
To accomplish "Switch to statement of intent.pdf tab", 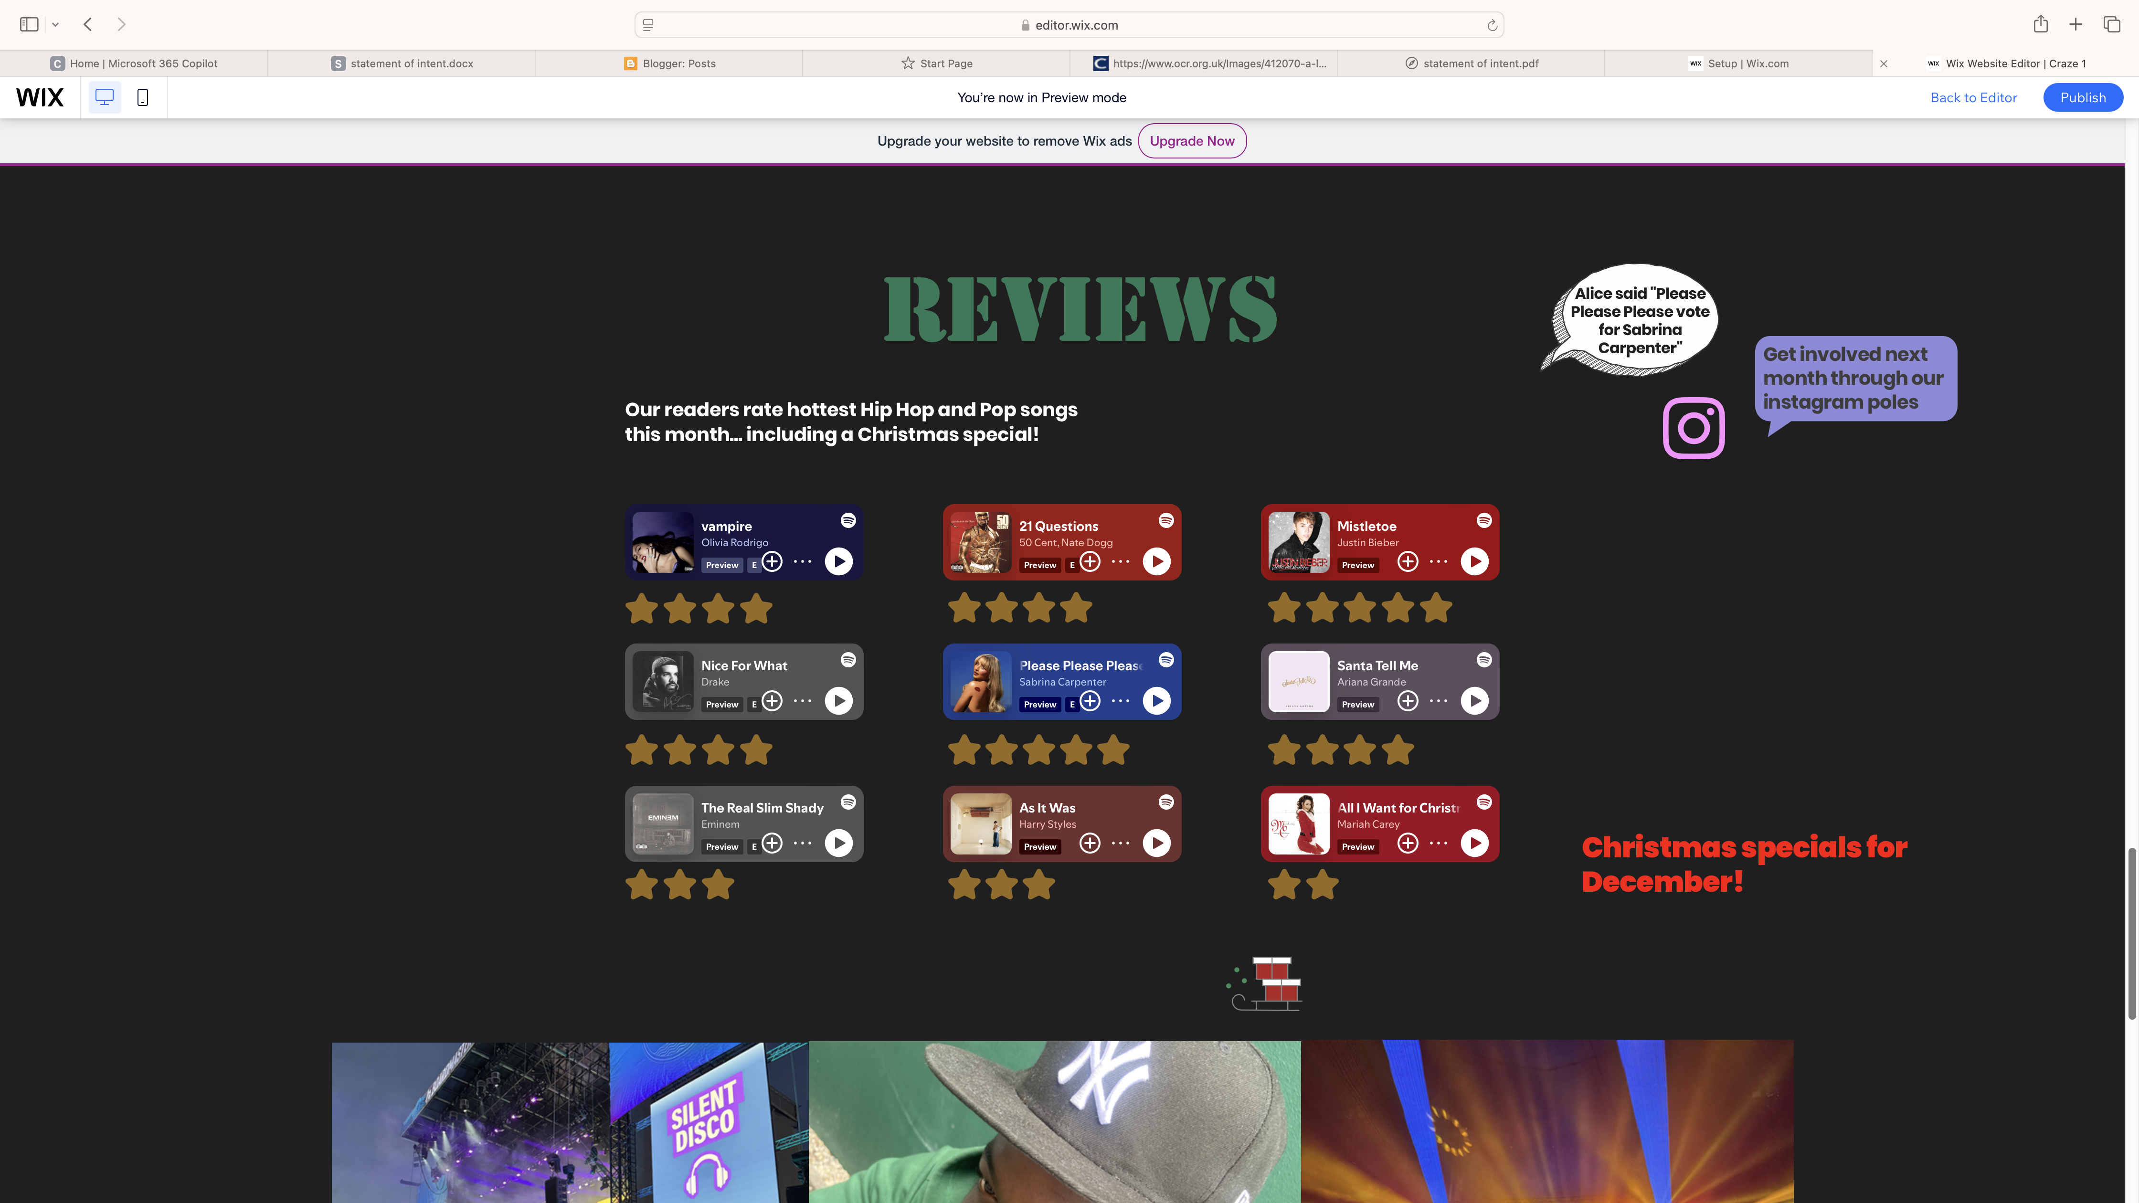I will 1472,63.
